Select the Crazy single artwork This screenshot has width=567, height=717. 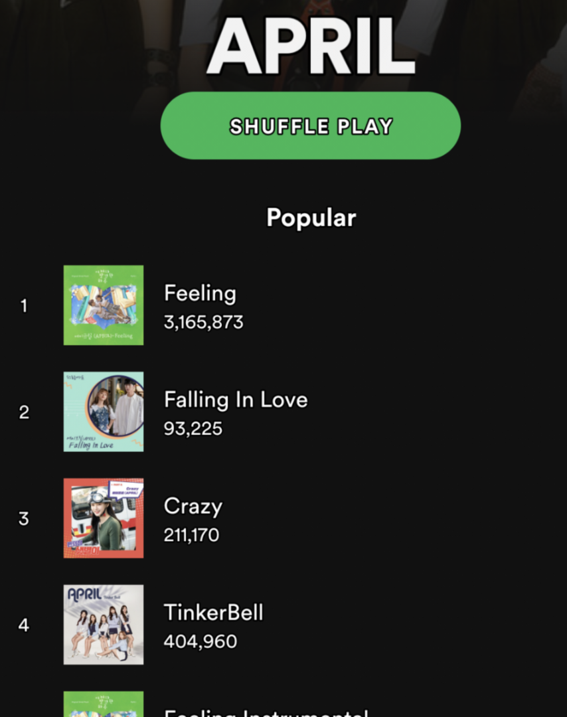tap(104, 518)
